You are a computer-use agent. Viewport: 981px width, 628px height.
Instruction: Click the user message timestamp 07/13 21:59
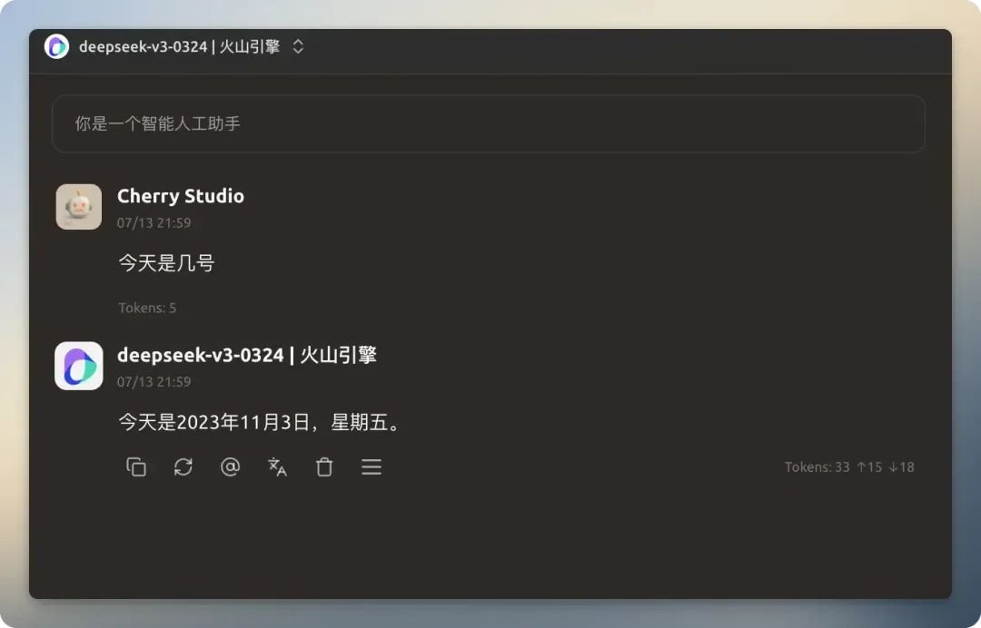(154, 223)
